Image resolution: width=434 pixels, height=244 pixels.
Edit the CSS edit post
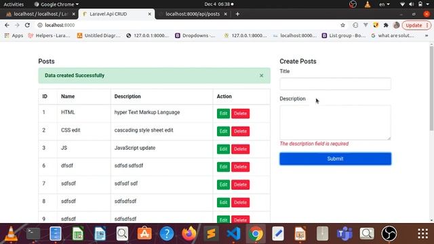coord(223,131)
